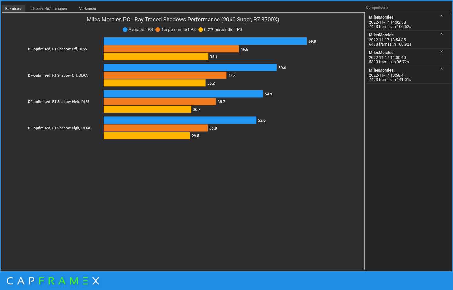Image resolution: width=453 pixels, height=290 pixels.
Task: Click label 'RT Shadow Off, DLSS'
Action: [x=57, y=49]
